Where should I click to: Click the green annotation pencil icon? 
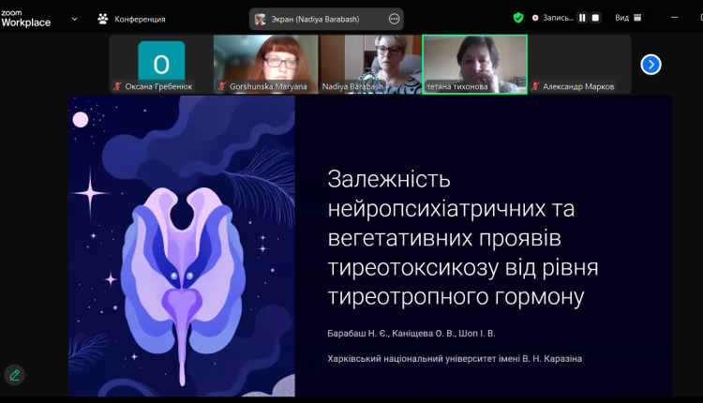click(14, 375)
